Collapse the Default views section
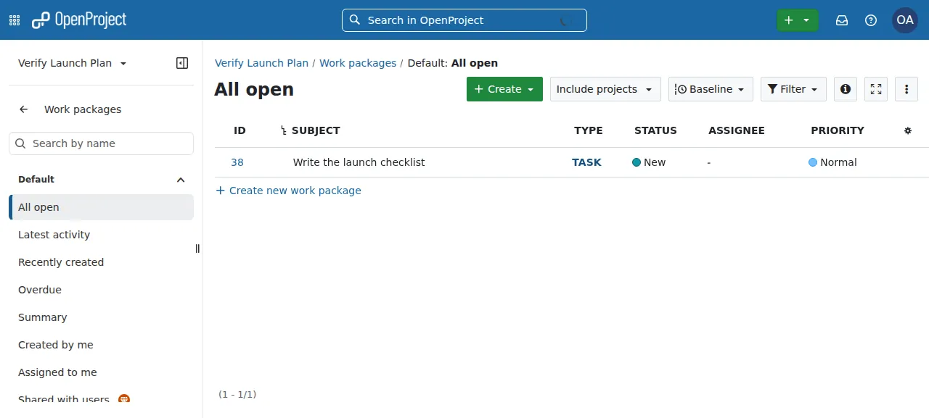Screen dimensions: 929x418 click(x=181, y=180)
